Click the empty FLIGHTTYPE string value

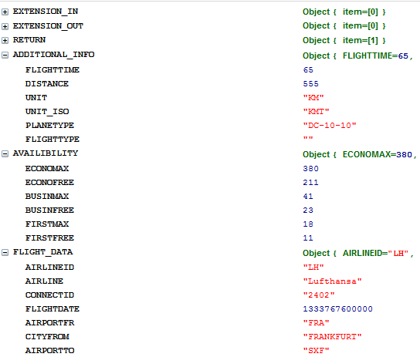308,139
